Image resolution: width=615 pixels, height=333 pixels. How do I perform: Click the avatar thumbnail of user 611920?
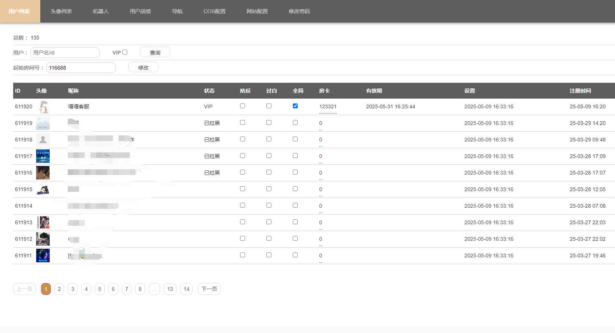[x=43, y=107]
